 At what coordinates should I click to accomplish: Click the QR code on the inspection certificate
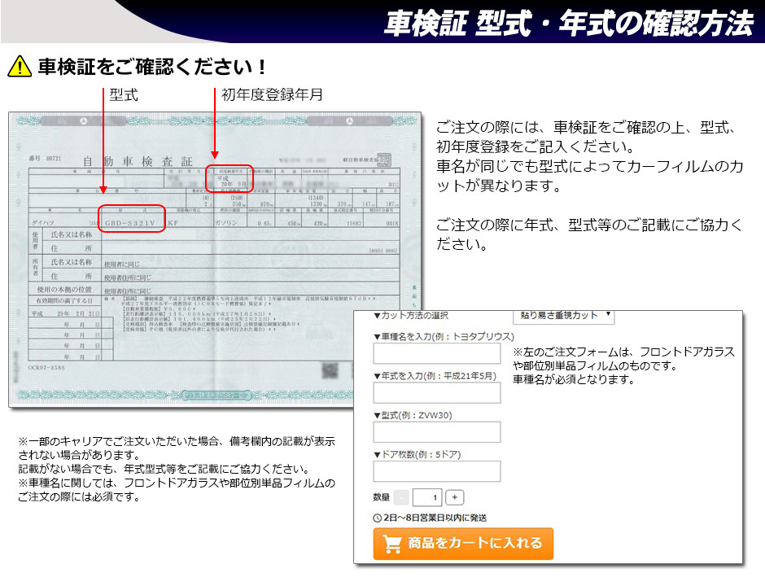coord(330,370)
